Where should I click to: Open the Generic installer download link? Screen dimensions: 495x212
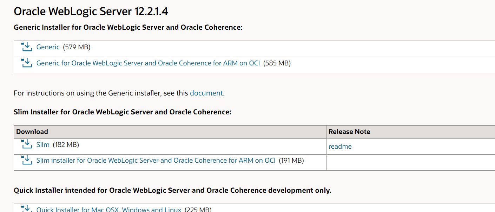48,47
